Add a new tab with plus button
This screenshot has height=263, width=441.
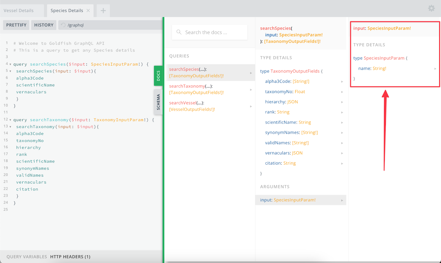103,11
